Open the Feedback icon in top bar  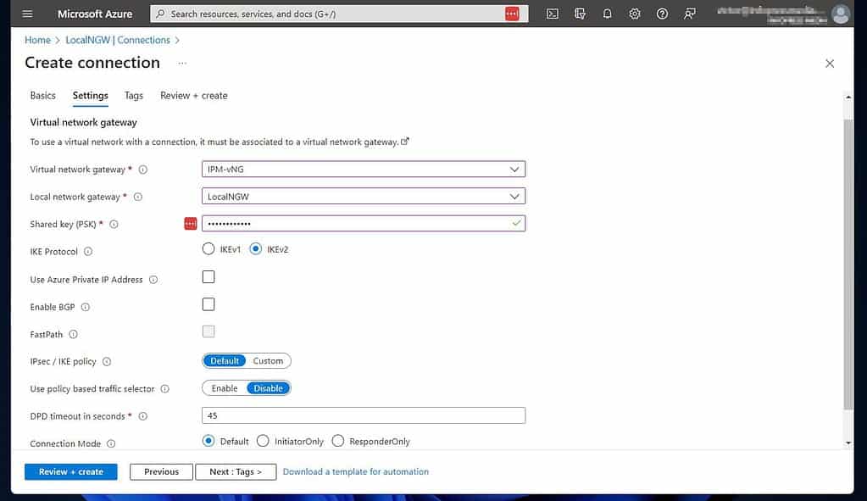[x=689, y=14]
